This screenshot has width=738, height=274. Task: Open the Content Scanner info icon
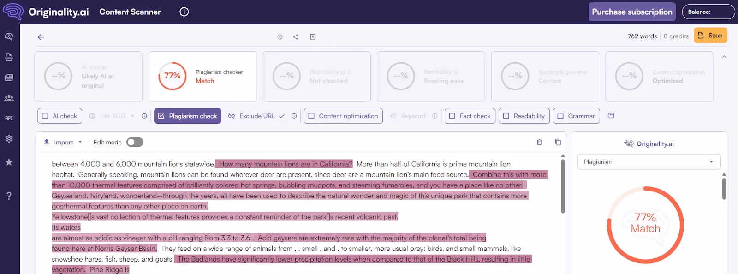184,12
